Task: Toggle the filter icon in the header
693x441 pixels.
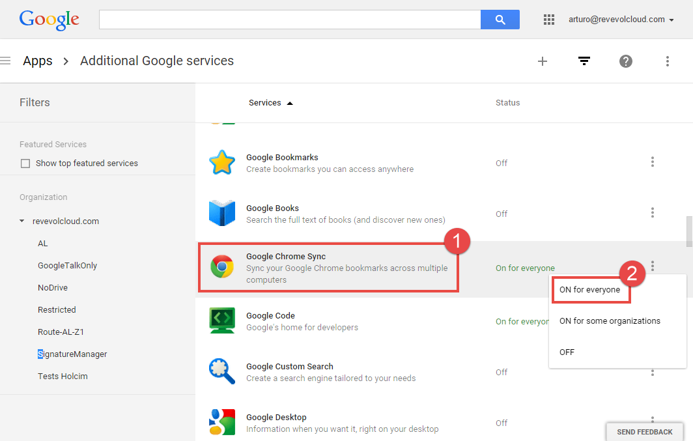Action: pos(584,61)
